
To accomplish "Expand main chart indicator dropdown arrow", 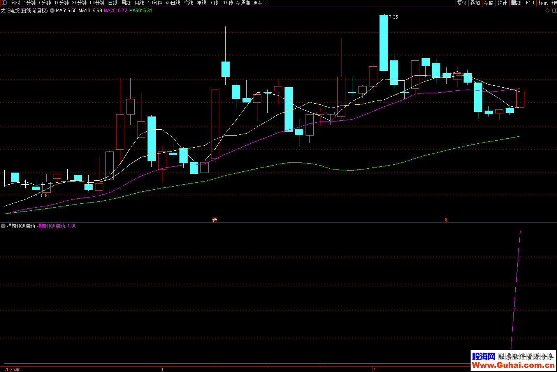I will [x=52, y=11].
